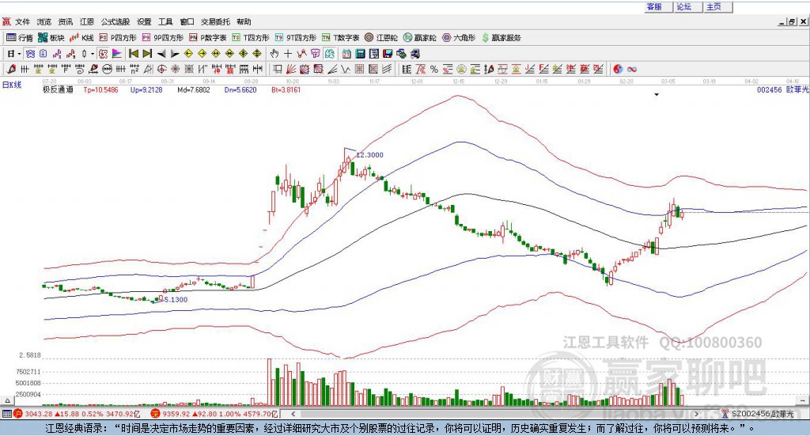Open the 赢家轮 wheel tool
Viewport: 810px width, 436px height.
pos(420,38)
